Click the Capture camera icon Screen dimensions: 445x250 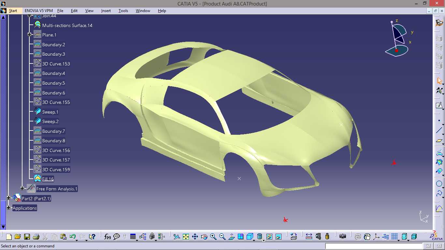point(342,237)
